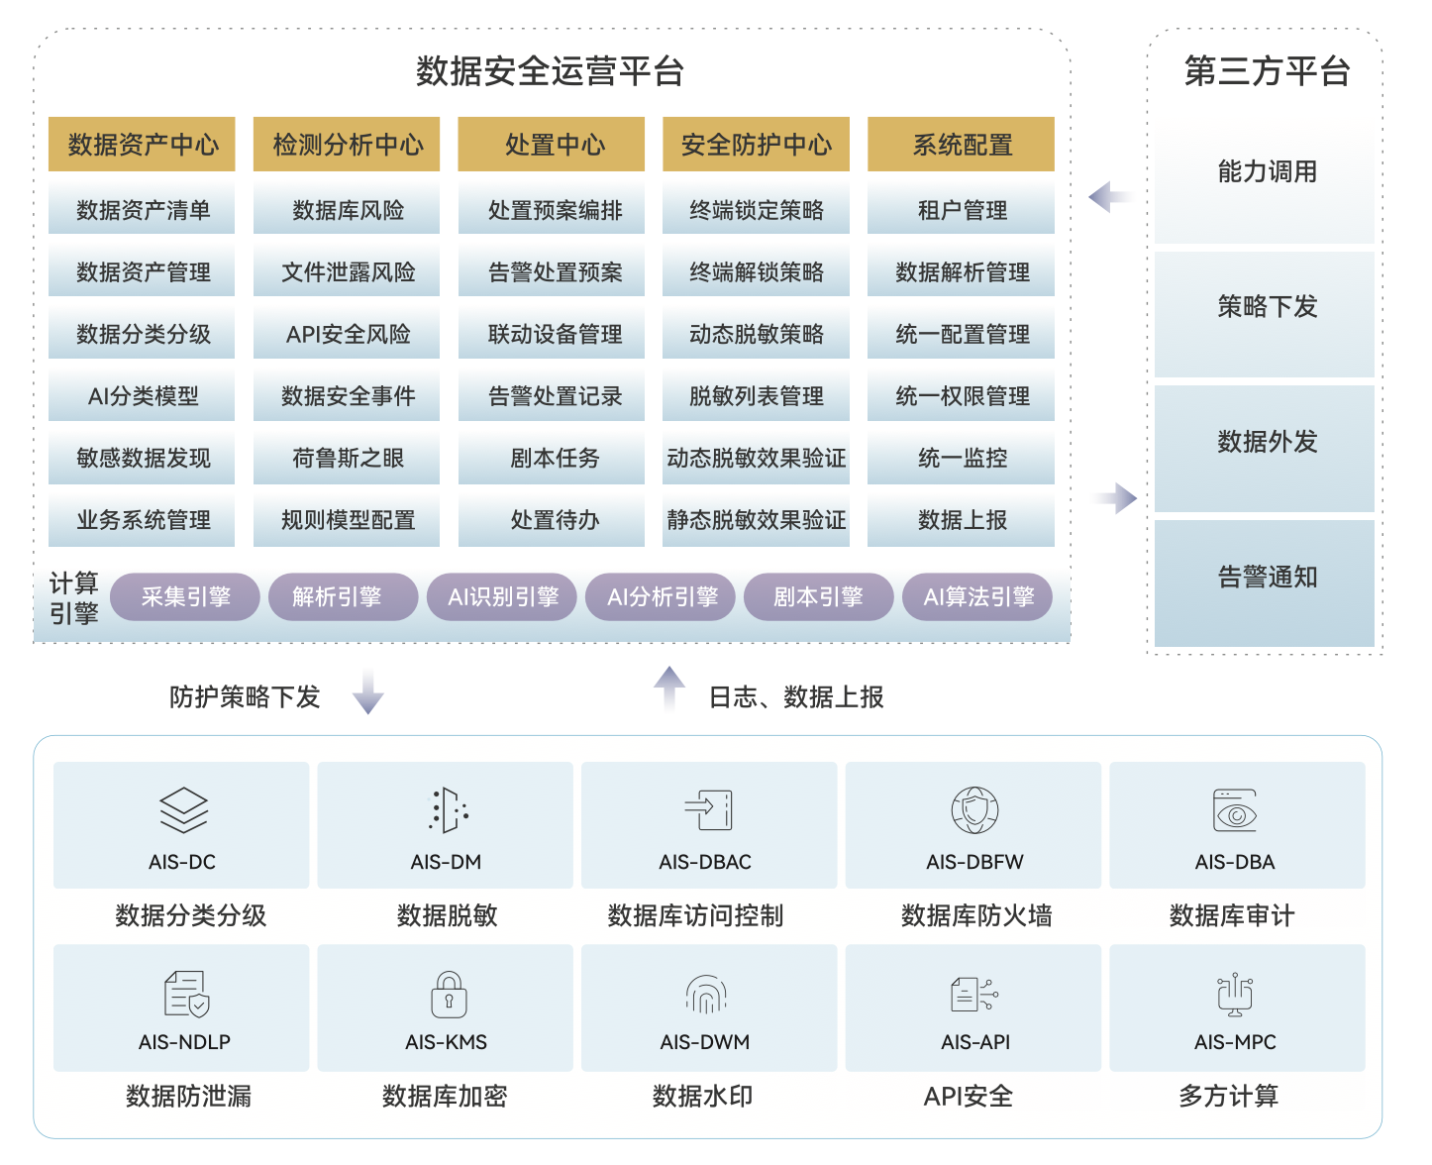The height and width of the screenshot is (1165, 1432).
Task: Click the 数据资产清单 item
Action: [x=143, y=210]
